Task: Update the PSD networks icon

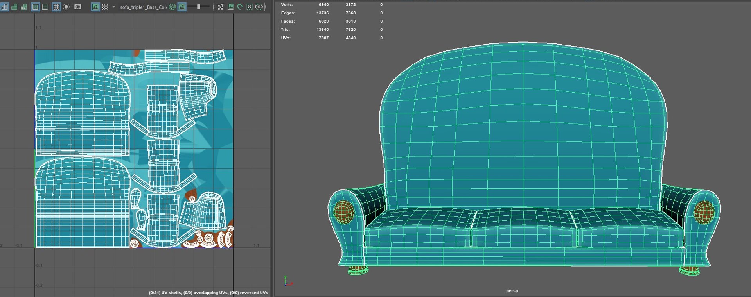Action: point(259,7)
